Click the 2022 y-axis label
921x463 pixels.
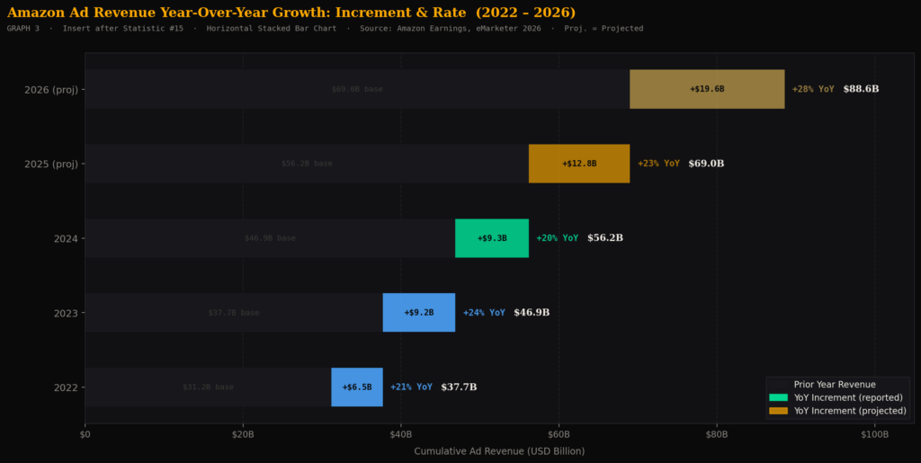(66, 387)
